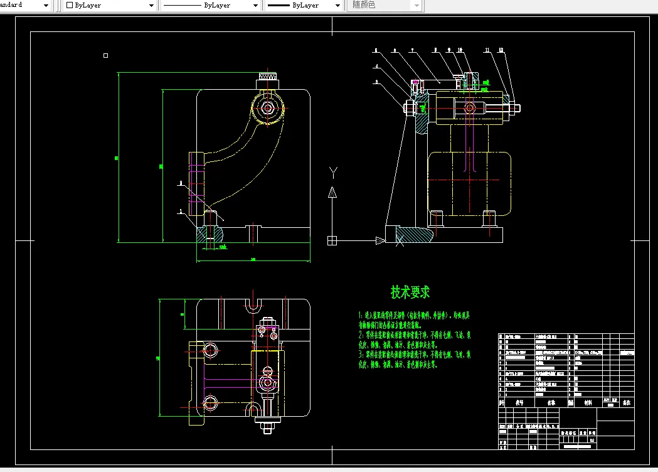Open the Standard text style dropdown
Image resolution: width=658 pixels, height=472 pixels.
click(x=46, y=6)
